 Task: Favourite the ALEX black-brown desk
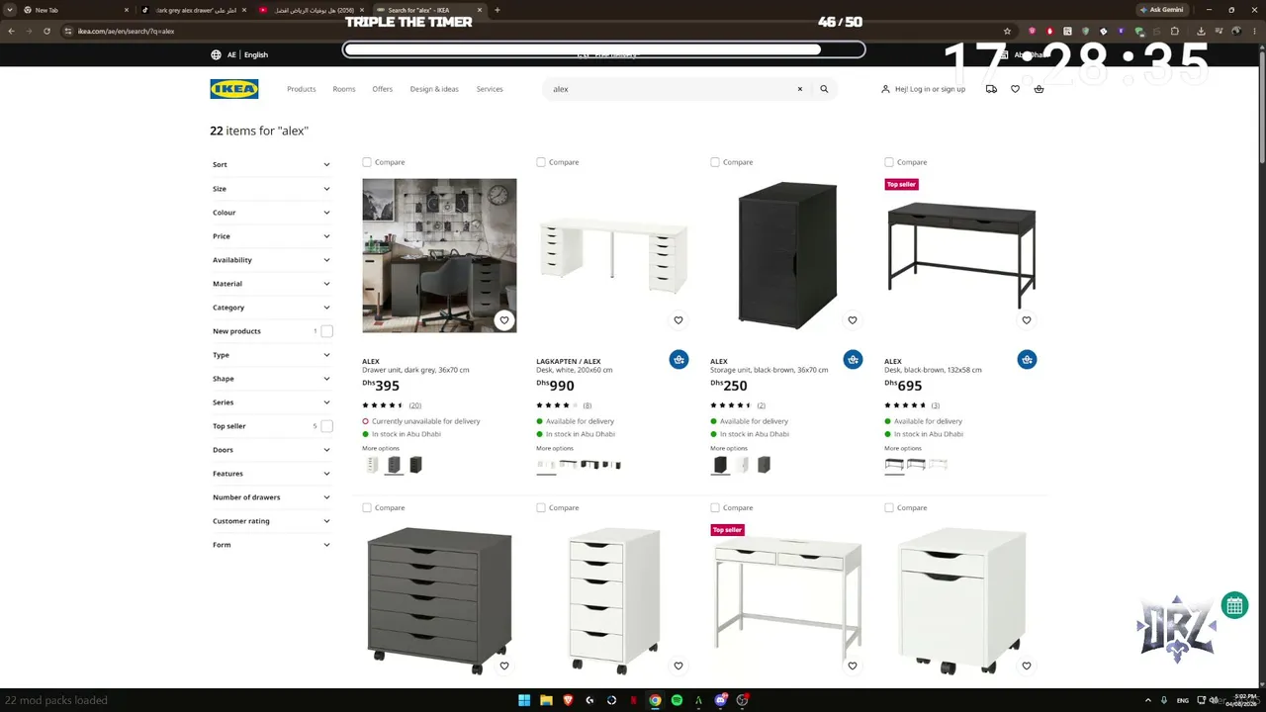click(1027, 320)
